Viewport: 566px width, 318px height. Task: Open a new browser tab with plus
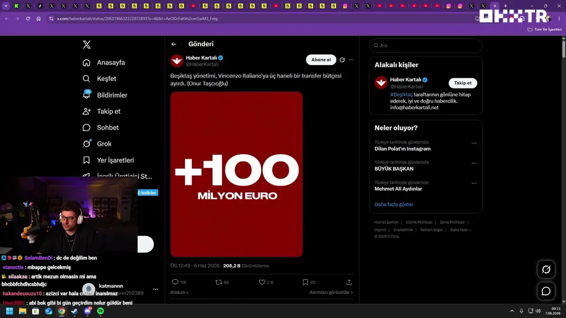[x=506, y=6]
